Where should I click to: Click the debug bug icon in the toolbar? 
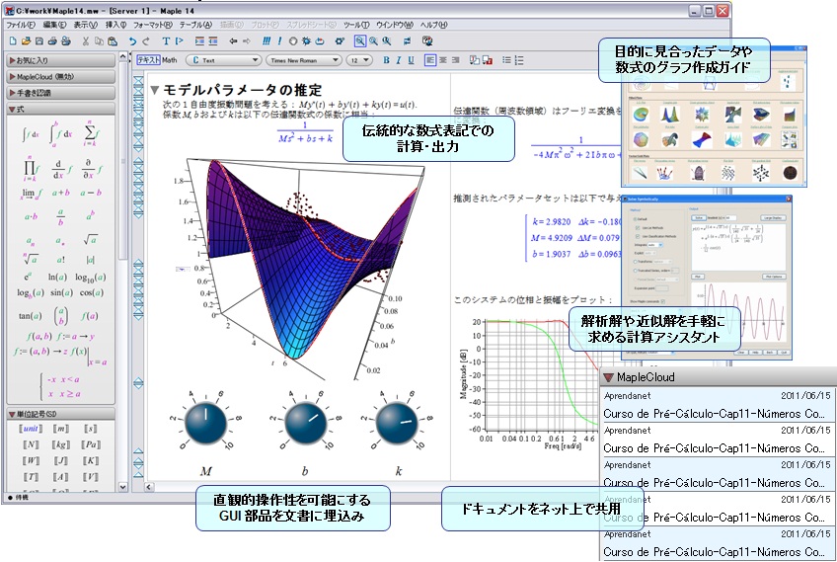click(x=306, y=41)
